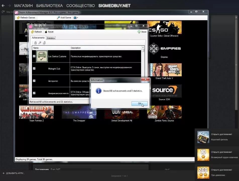Maximize the Grand Theft Auto V achievement window
The image size is (239, 181).
(136, 26)
